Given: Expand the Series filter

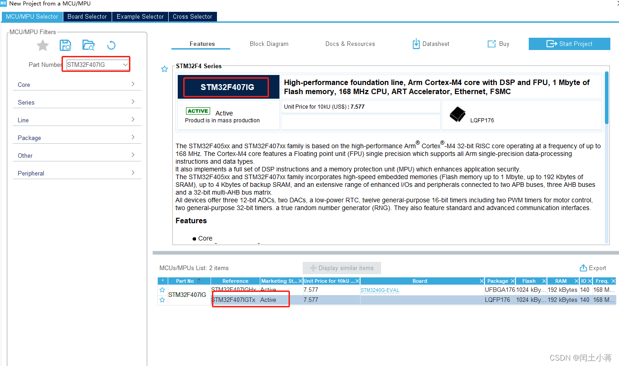Looking at the screenshot, I should pyautogui.click(x=77, y=102).
